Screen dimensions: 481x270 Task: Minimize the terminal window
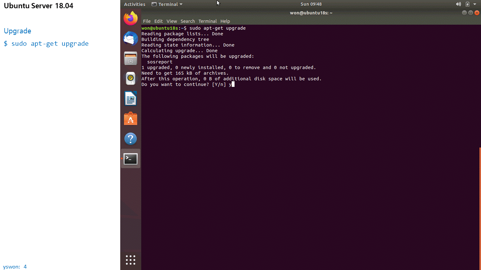point(464,13)
